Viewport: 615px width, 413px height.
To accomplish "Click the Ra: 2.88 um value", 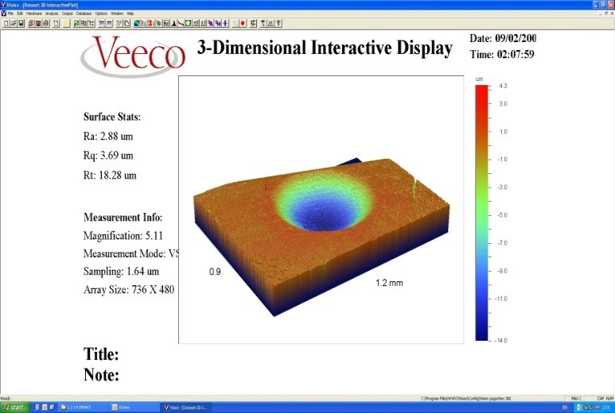I will pos(108,137).
